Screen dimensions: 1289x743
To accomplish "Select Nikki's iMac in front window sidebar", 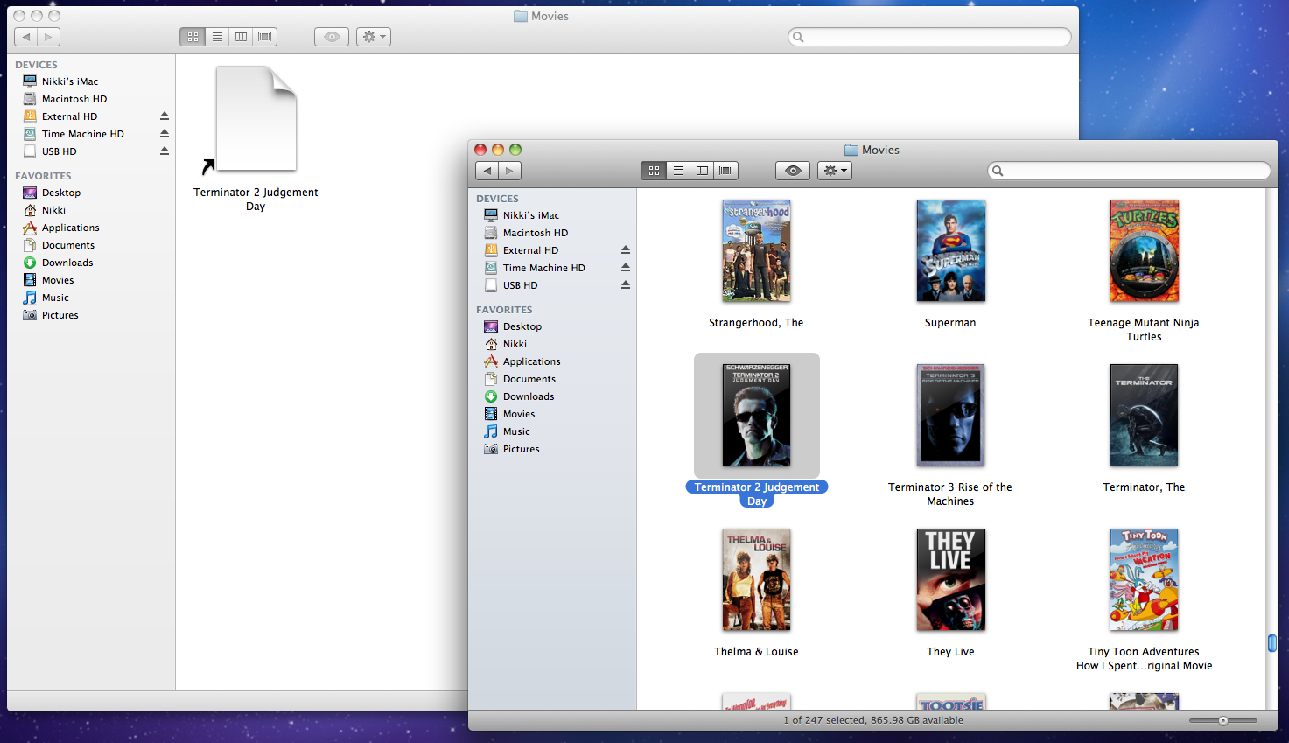I will click(x=531, y=215).
